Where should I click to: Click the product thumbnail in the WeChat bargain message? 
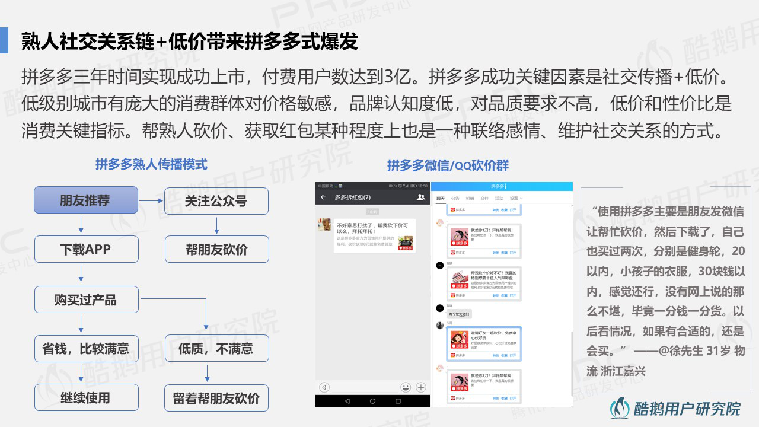[x=406, y=243]
